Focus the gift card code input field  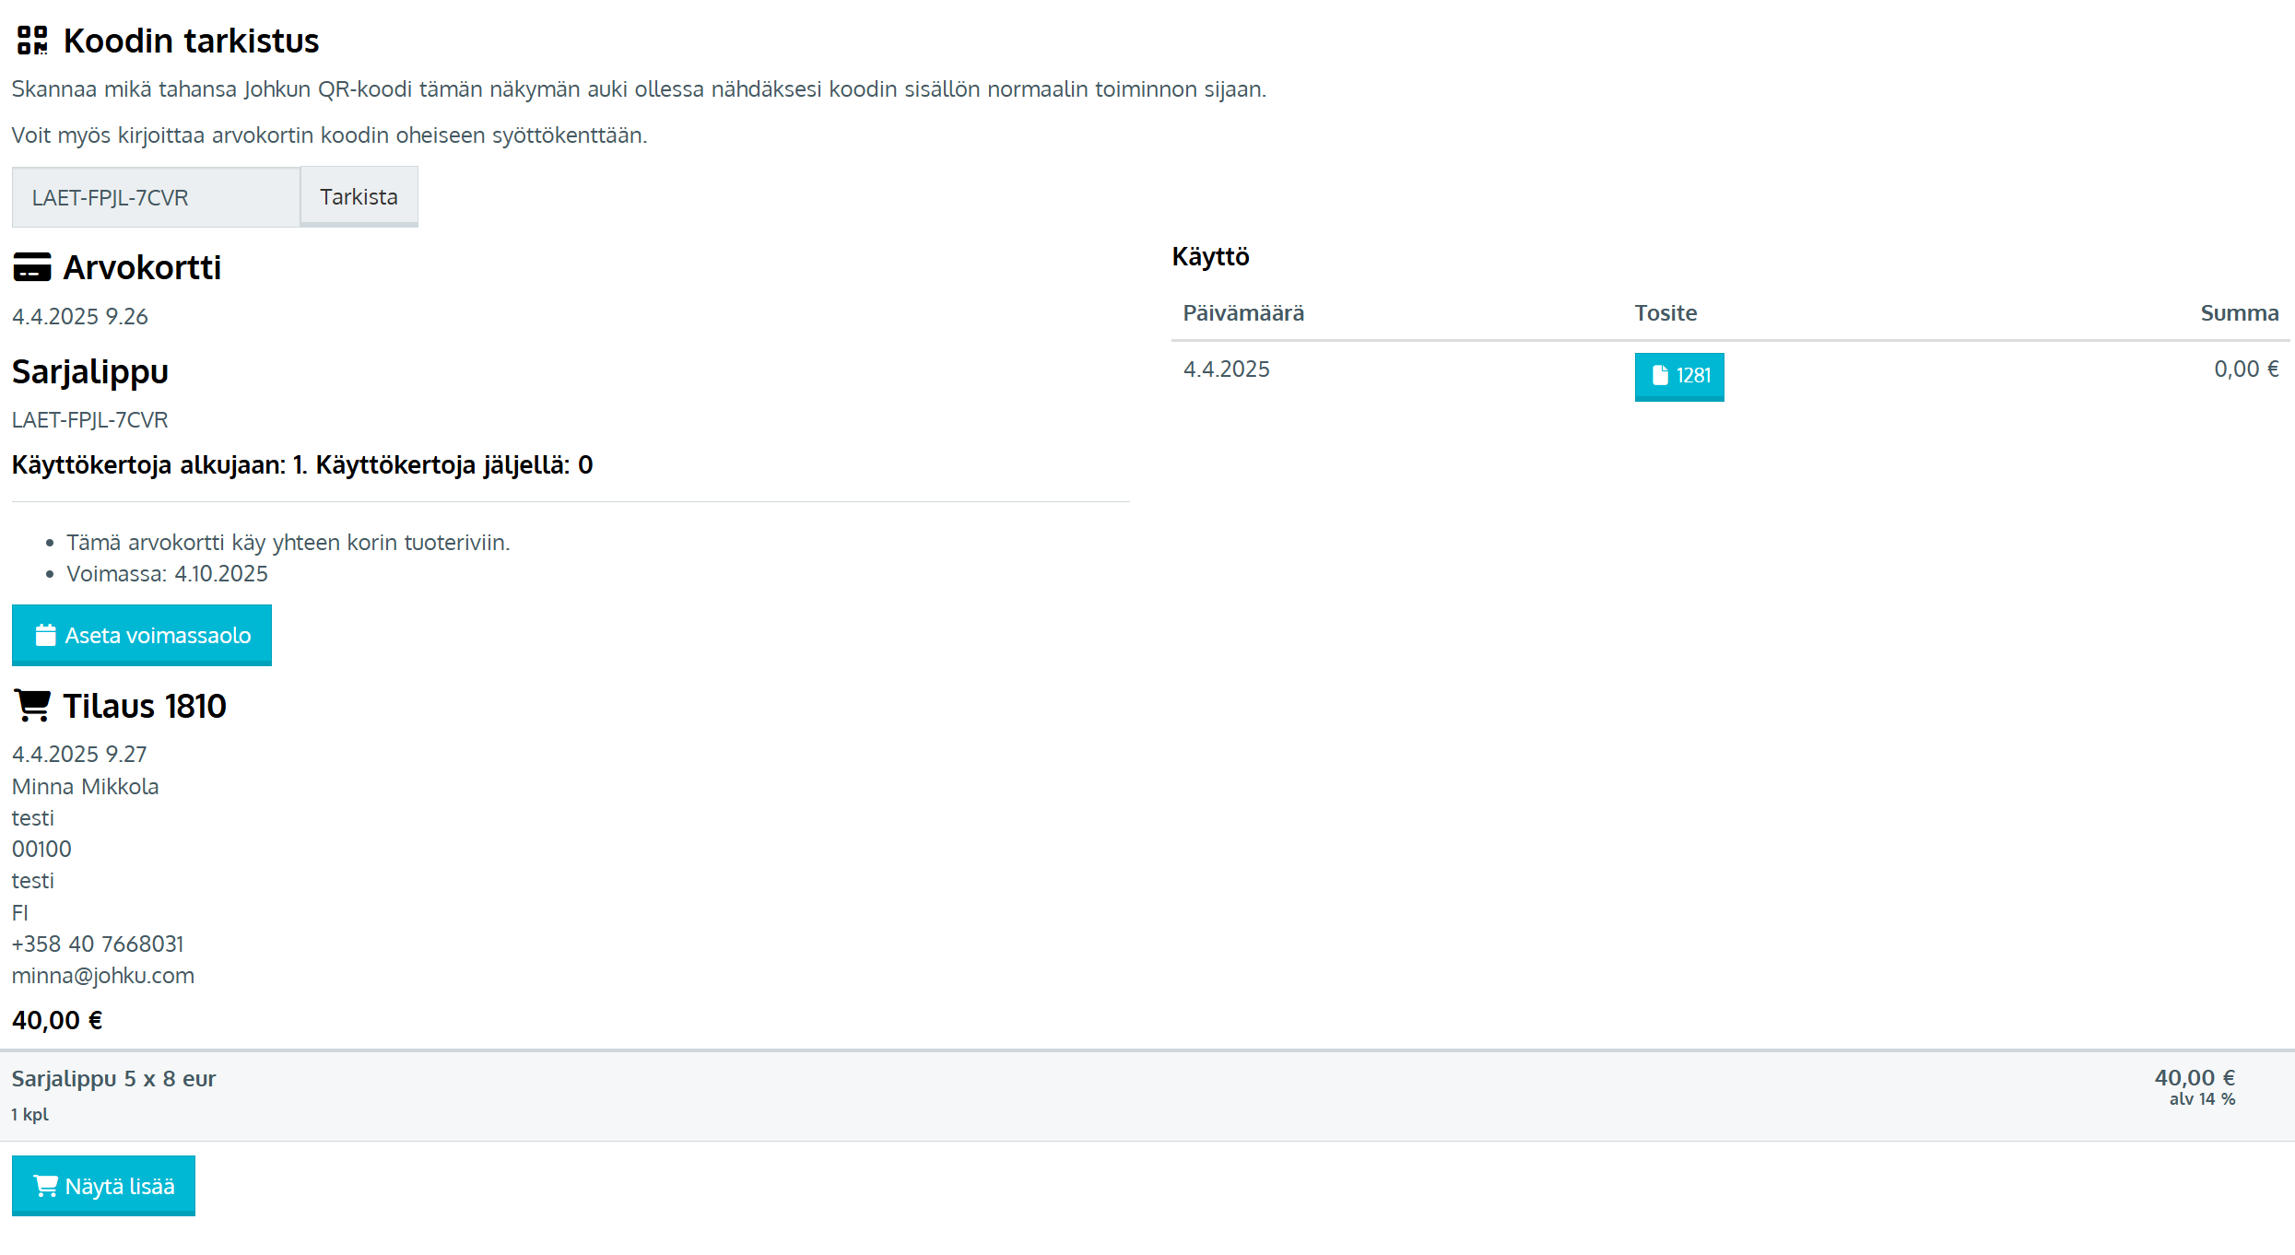pos(155,197)
